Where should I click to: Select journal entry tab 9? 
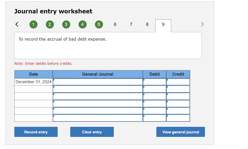pyautogui.click(x=163, y=26)
